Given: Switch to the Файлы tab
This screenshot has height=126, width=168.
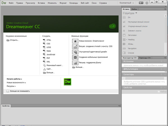Looking at the screenshot, I should click(x=134, y=9).
